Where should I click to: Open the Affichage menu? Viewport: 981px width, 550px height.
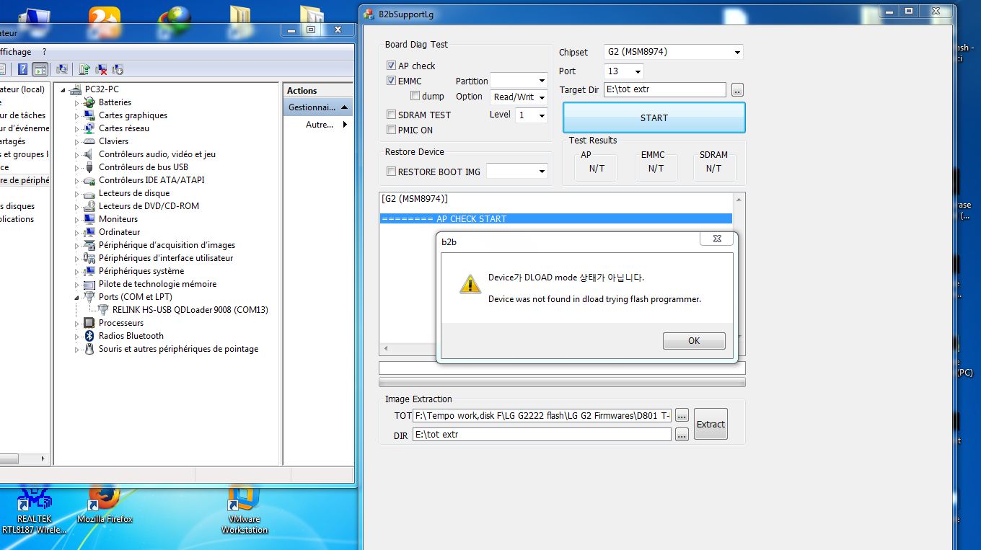pos(15,52)
